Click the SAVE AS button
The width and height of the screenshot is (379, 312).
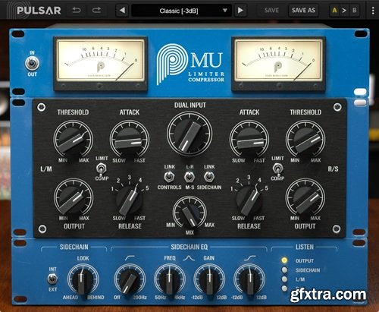(x=303, y=11)
